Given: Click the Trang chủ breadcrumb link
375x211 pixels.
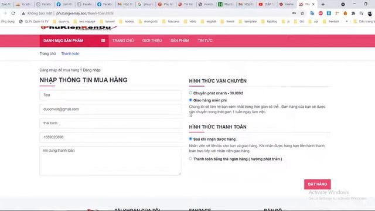Looking at the screenshot, I should coord(47,53).
